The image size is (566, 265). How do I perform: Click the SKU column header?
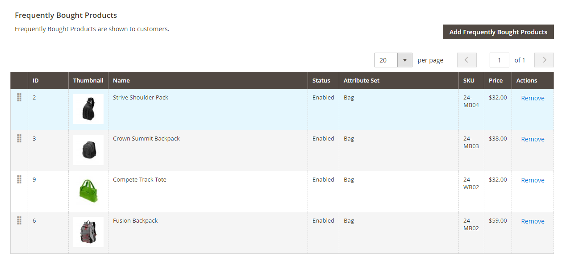point(471,80)
